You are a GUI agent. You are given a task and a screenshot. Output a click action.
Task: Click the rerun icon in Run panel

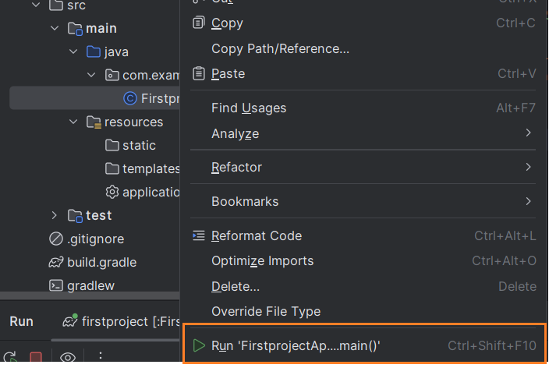pyautogui.click(x=9, y=358)
